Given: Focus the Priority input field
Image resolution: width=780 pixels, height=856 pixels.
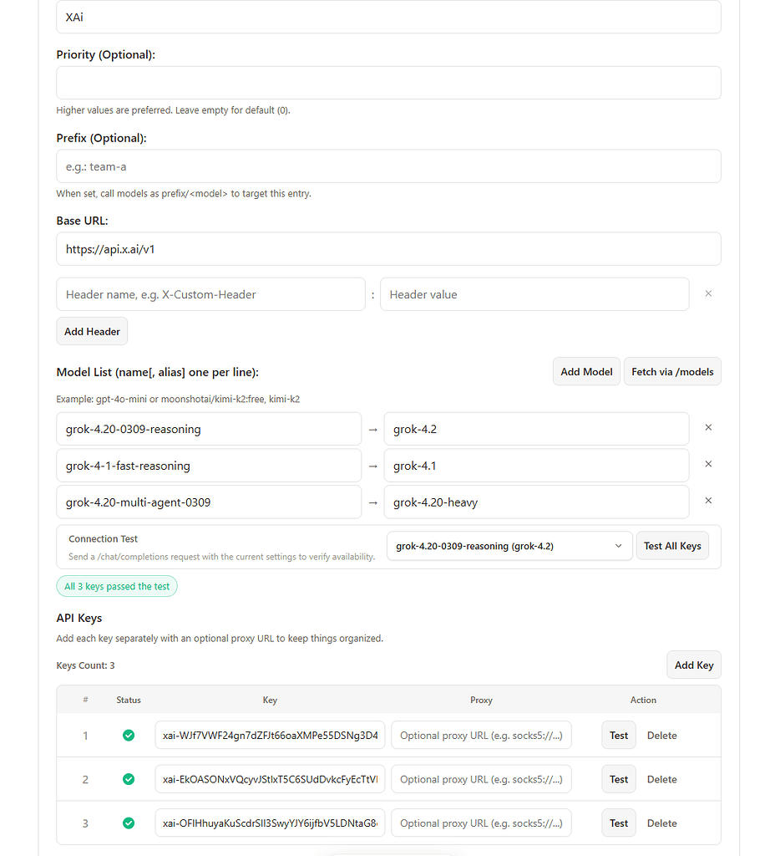Looking at the screenshot, I should [388, 83].
